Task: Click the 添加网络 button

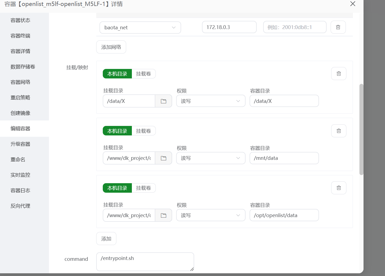Action: [111, 47]
